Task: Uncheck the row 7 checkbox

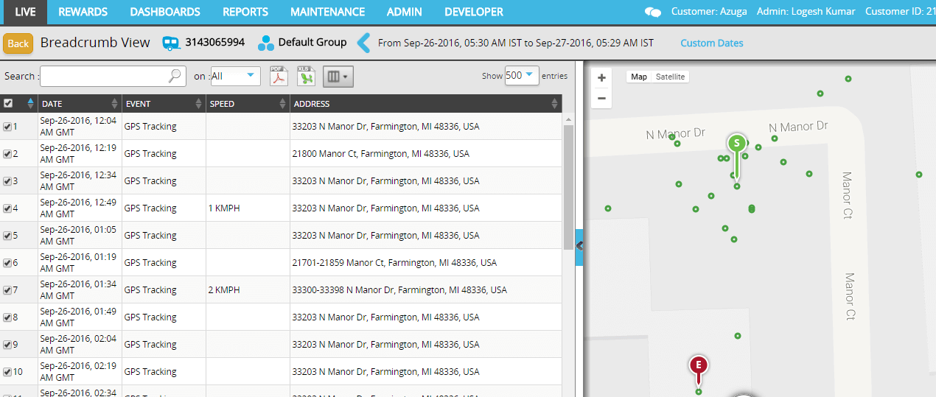Action: click(7, 290)
